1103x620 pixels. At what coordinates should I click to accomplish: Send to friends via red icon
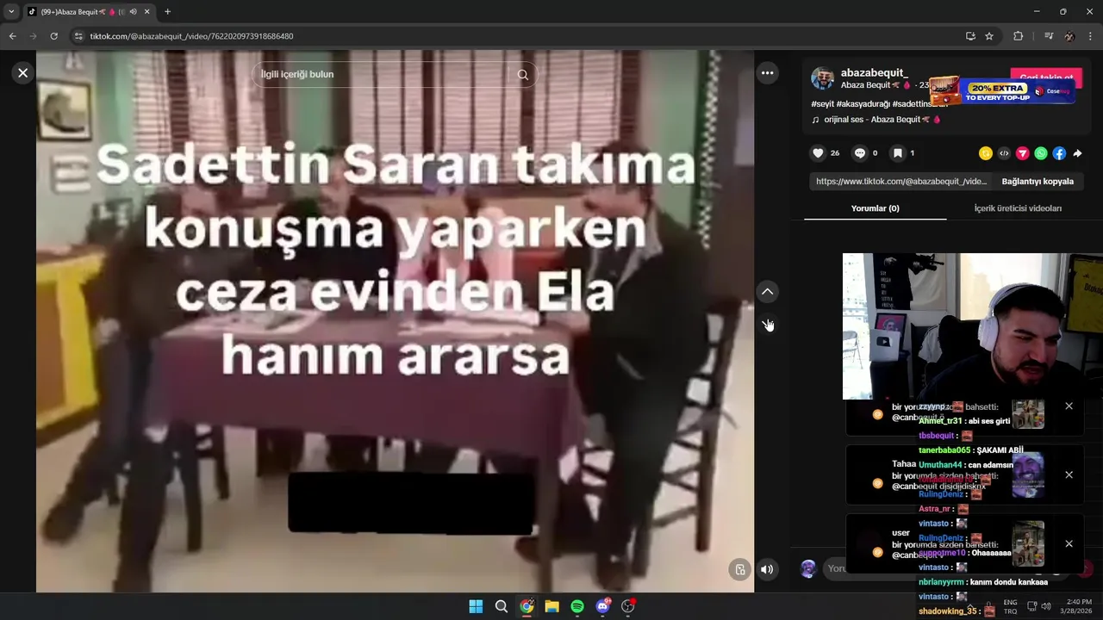coord(1022,153)
